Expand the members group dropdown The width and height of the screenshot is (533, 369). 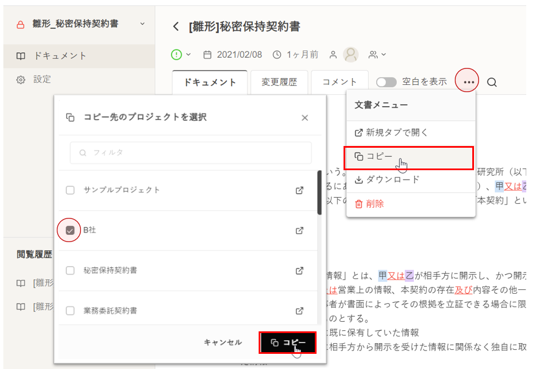pos(377,54)
